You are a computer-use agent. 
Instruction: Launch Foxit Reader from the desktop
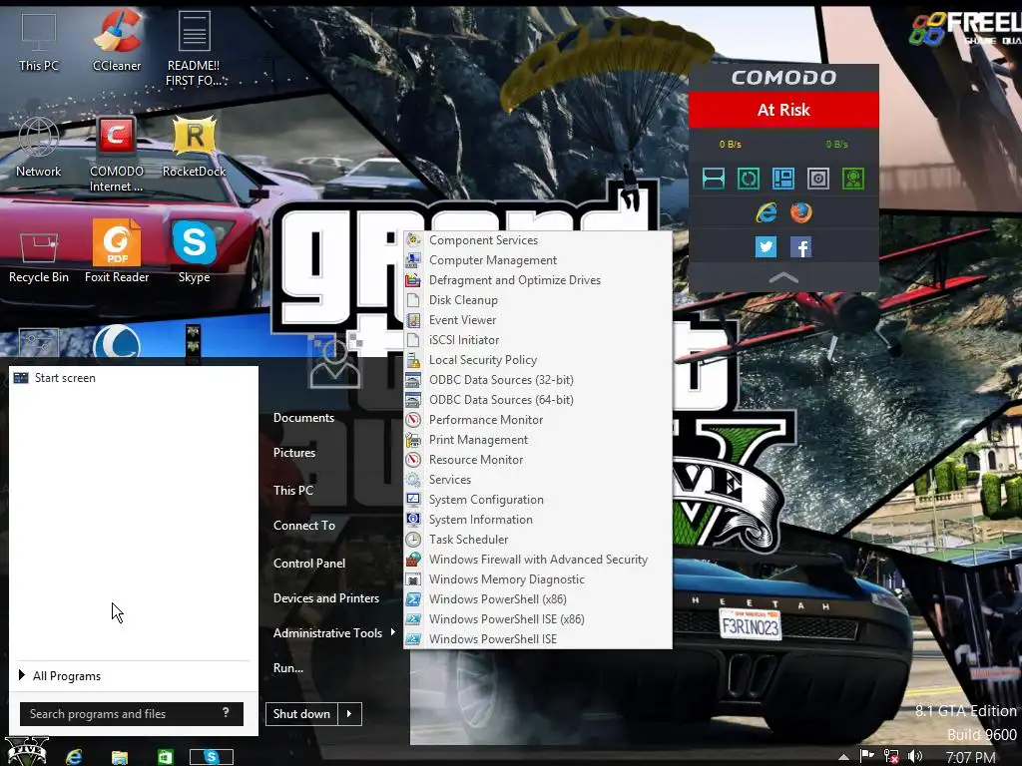coord(117,252)
